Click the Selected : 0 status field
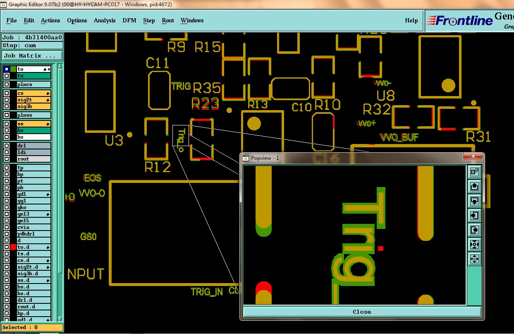 pyautogui.click(x=32, y=327)
